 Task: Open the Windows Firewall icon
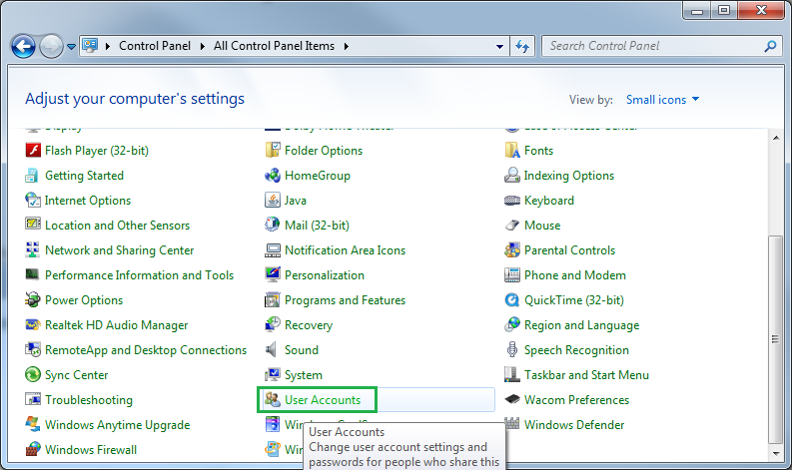33,450
